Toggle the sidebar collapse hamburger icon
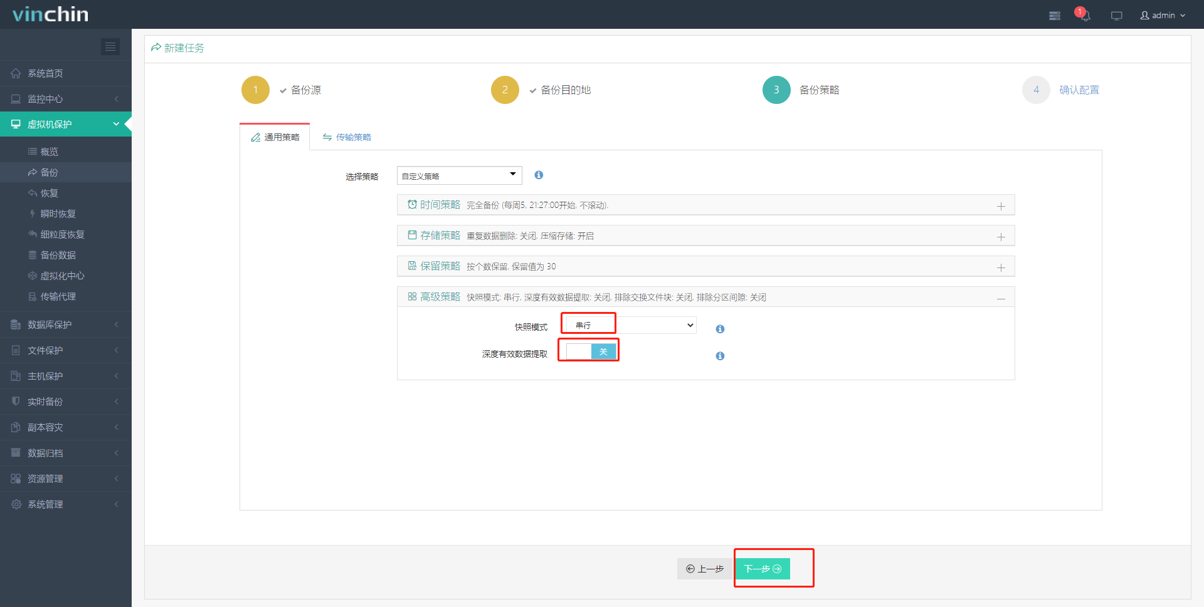 [x=110, y=46]
